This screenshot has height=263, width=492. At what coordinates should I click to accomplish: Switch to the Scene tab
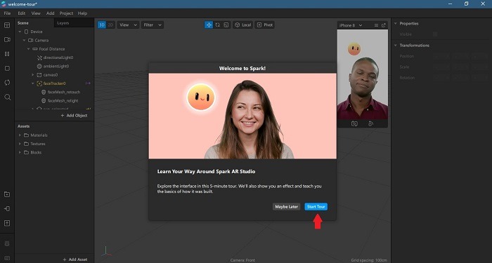point(23,23)
